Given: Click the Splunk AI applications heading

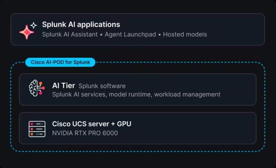Looking at the screenshot, I should [81, 25].
